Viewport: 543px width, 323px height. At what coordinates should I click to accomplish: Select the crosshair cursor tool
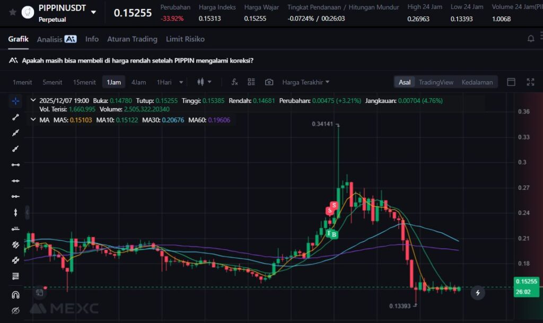pos(16,101)
